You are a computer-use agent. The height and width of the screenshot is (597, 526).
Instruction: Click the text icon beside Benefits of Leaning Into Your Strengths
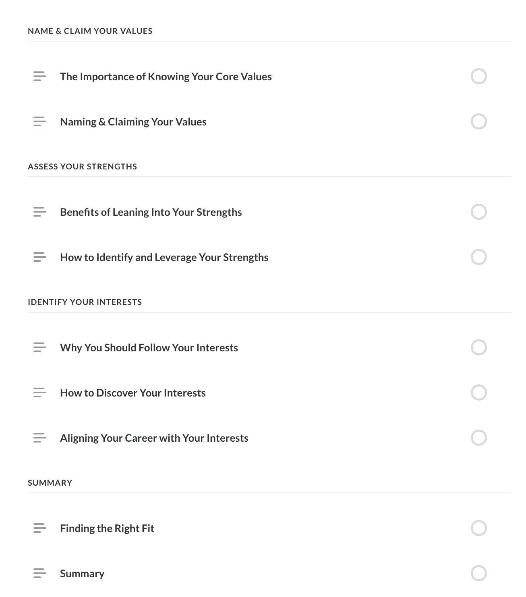click(39, 212)
